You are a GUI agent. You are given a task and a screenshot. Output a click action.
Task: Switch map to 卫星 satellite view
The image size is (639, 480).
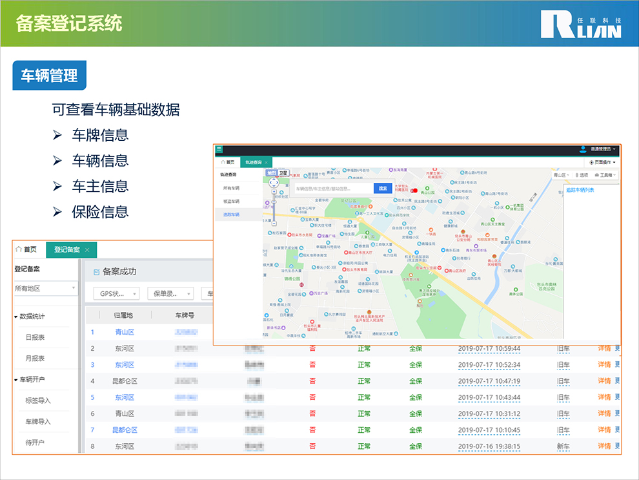[283, 173]
